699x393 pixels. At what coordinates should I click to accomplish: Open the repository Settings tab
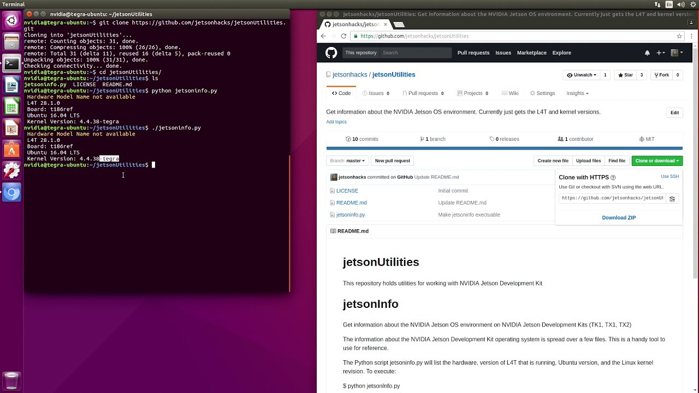[x=542, y=93]
